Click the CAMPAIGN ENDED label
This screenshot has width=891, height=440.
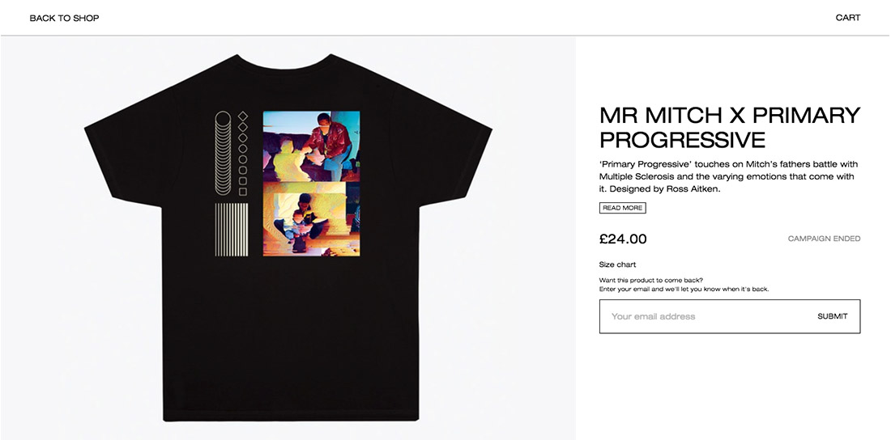coord(824,239)
